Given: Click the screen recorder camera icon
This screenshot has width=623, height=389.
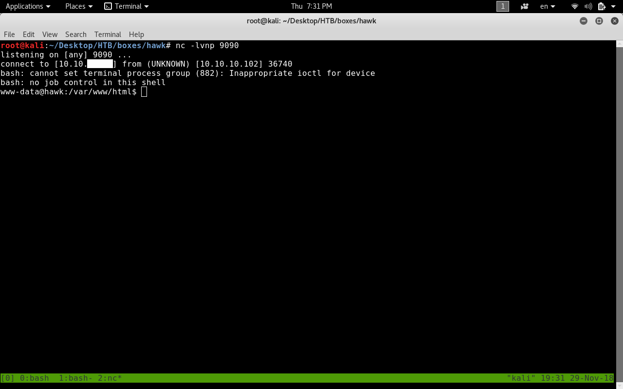Looking at the screenshot, I should [x=524, y=6].
